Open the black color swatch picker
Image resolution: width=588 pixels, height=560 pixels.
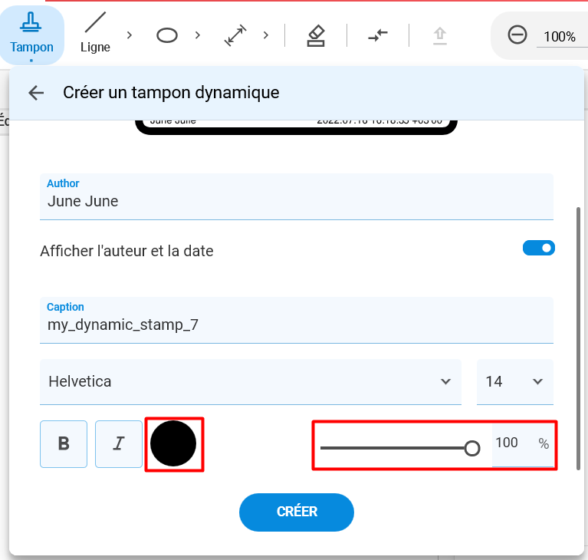pos(173,443)
